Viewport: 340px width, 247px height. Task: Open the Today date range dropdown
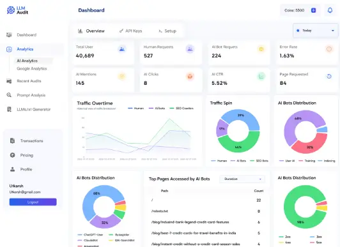[x=316, y=31]
